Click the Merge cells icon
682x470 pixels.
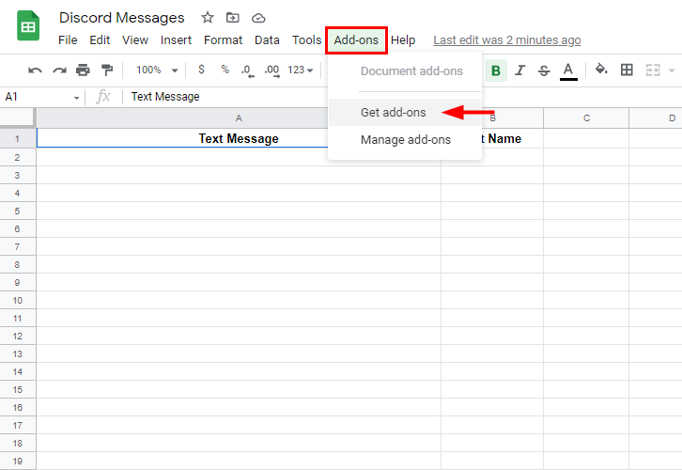coord(653,70)
